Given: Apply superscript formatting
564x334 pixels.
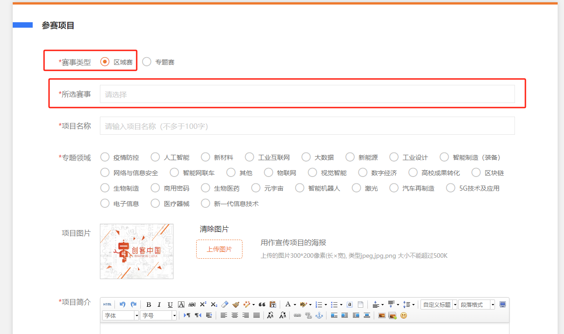Looking at the screenshot, I should [x=203, y=305].
